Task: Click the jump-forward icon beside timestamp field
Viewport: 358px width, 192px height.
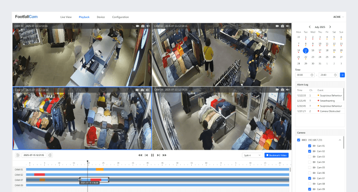Action: click(50, 155)
